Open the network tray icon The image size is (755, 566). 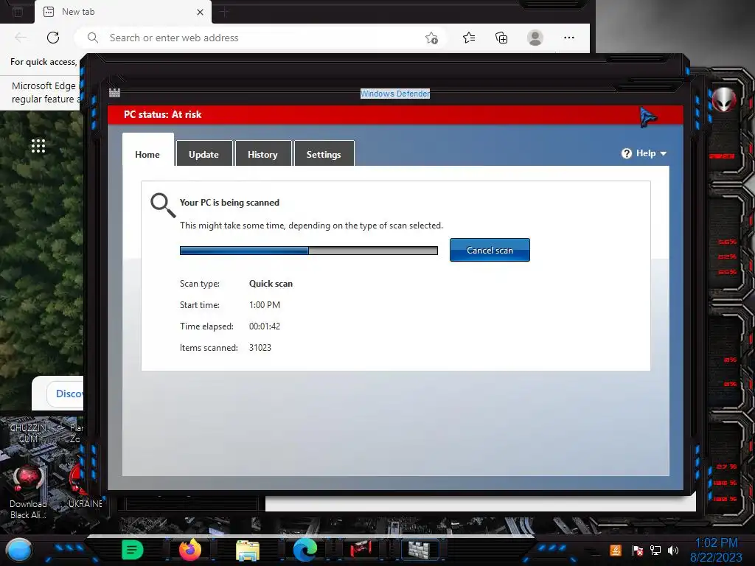655,550
